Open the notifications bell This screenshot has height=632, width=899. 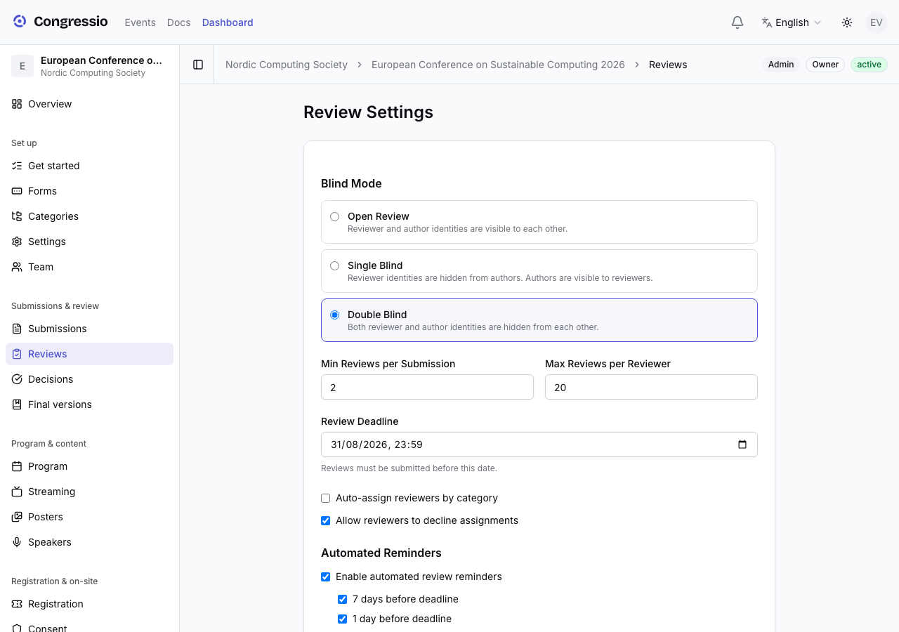[737, 22]
